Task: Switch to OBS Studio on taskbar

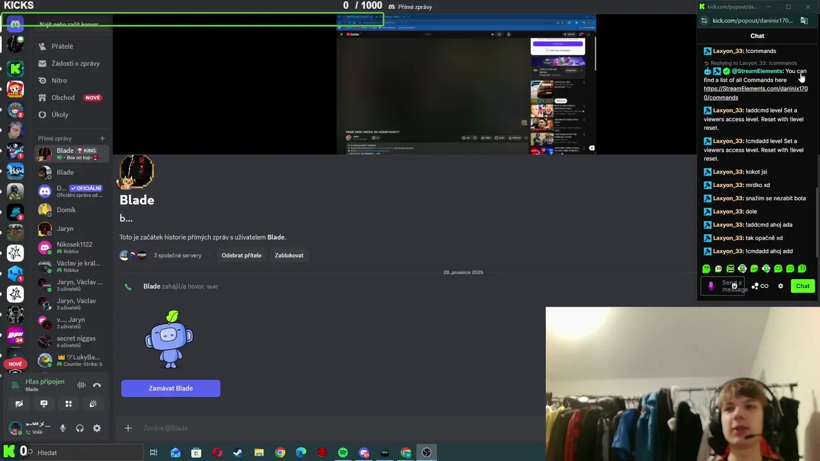Action: click(427, 453)
